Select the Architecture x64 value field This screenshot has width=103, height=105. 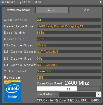pos(69,20)
